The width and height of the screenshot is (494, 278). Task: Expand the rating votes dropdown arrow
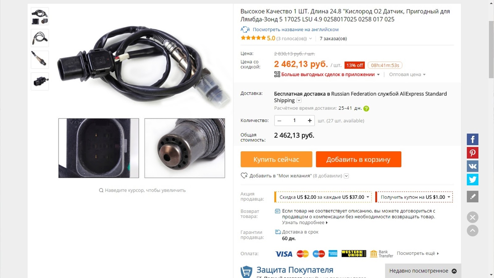[310, 39]
